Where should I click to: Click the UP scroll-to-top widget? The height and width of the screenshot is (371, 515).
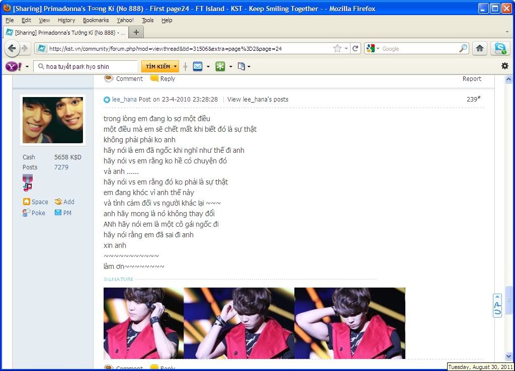pyautogui.click(x=497, y=305)
